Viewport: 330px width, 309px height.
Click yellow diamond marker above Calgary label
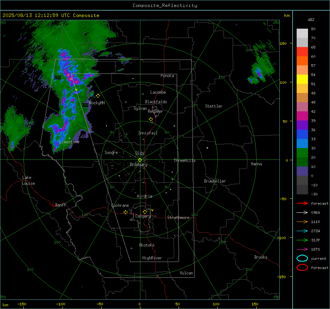tap(145, 212)
